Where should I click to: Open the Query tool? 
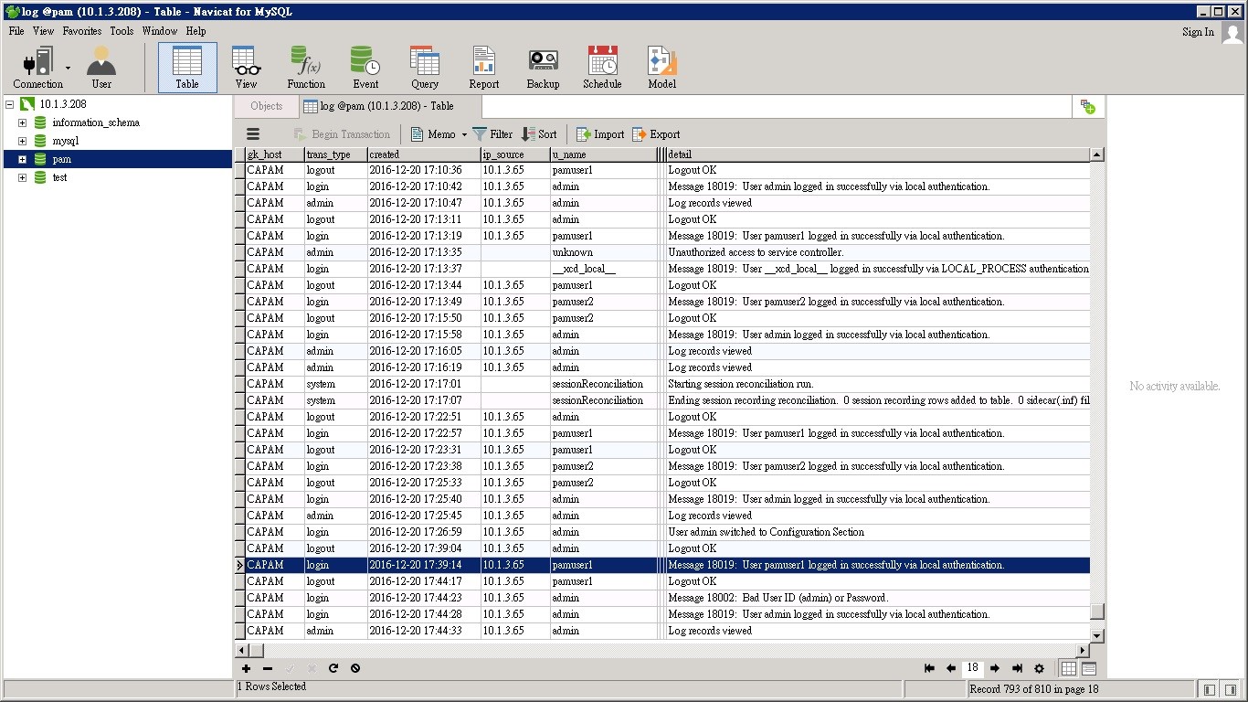(x=424, y=66)
